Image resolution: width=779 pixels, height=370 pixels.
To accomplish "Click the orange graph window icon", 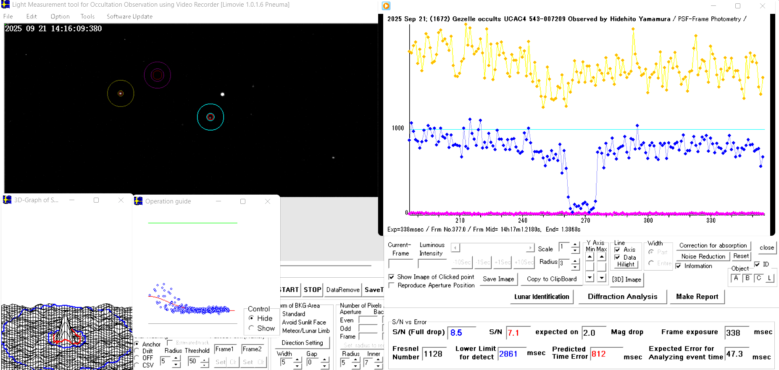I will 386,6.
